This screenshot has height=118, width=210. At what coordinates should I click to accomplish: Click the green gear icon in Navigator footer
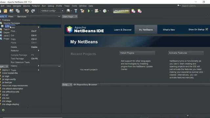pos(3,110)
